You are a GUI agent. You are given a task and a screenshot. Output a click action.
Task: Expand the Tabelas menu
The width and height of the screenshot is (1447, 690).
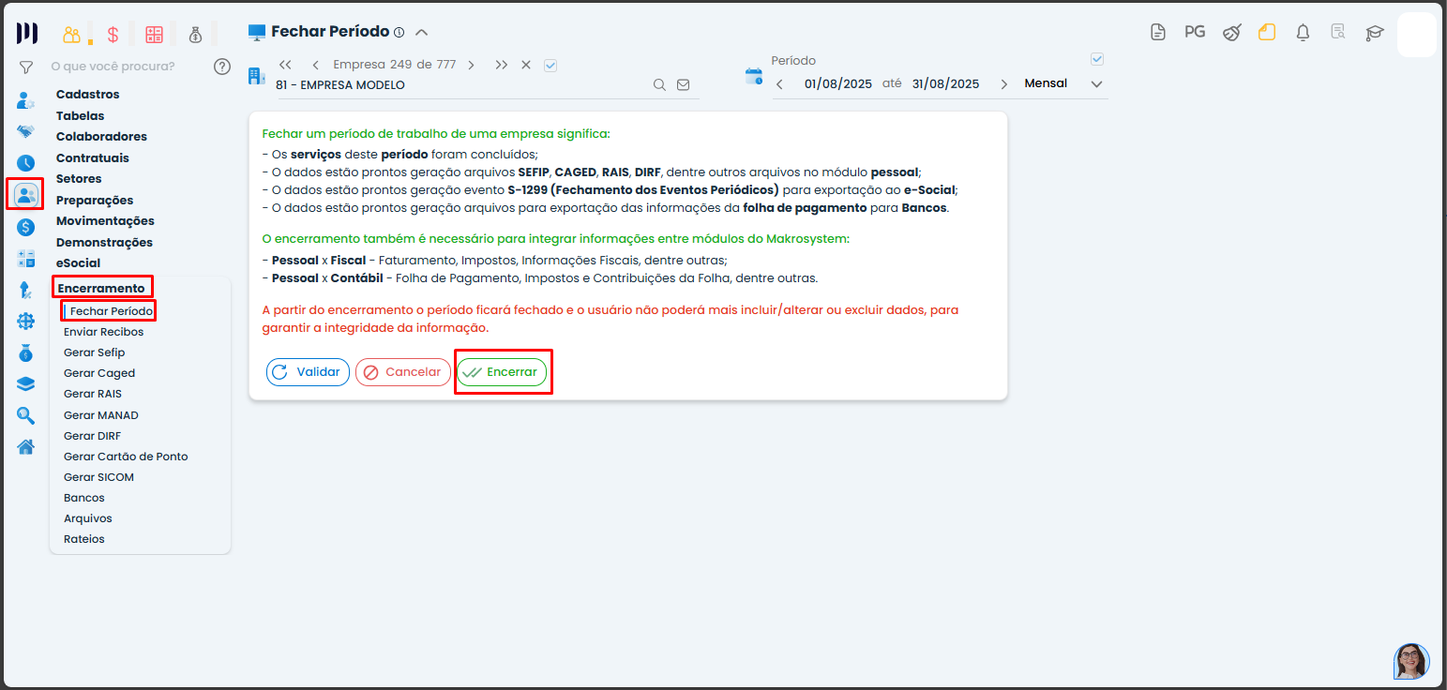pyautogui.click(x=81, y=115)
